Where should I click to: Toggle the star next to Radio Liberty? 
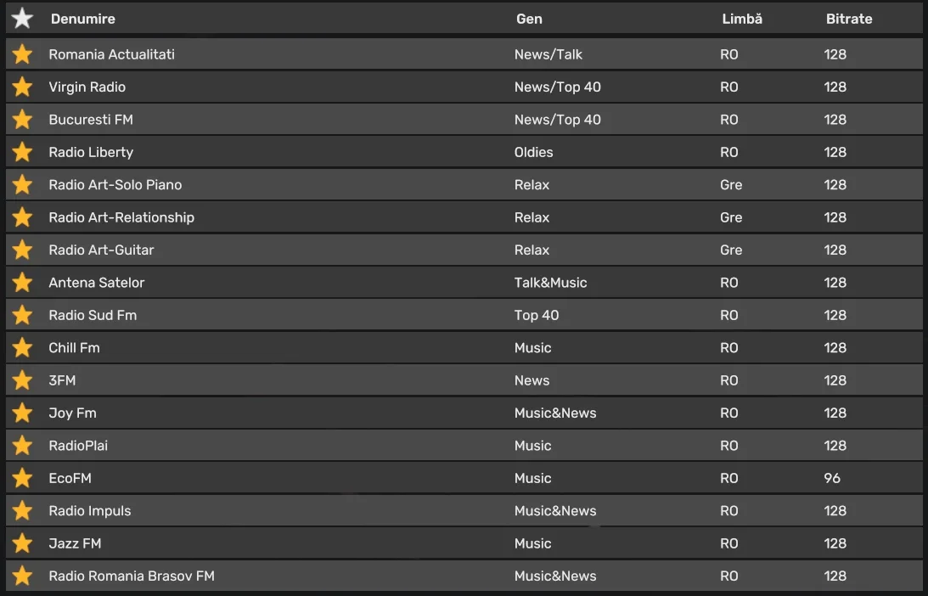(x=22, y=152)
